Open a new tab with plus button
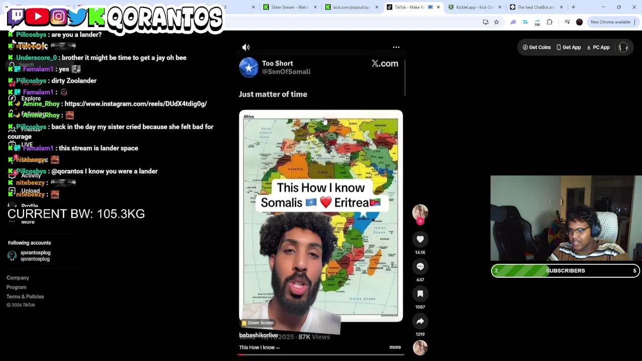This screenshot has width=642, height=361. pyautogui.click(x=573, y=7)
